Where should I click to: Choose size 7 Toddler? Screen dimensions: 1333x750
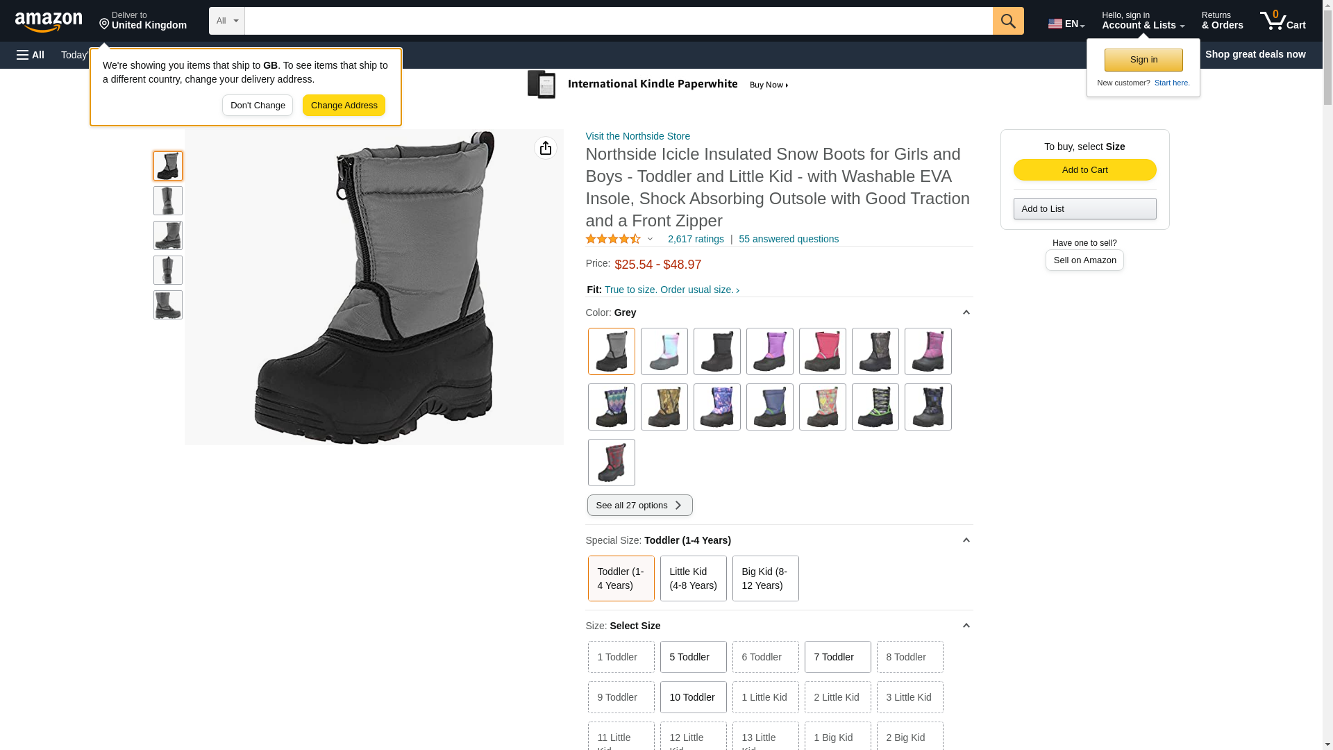837,657
